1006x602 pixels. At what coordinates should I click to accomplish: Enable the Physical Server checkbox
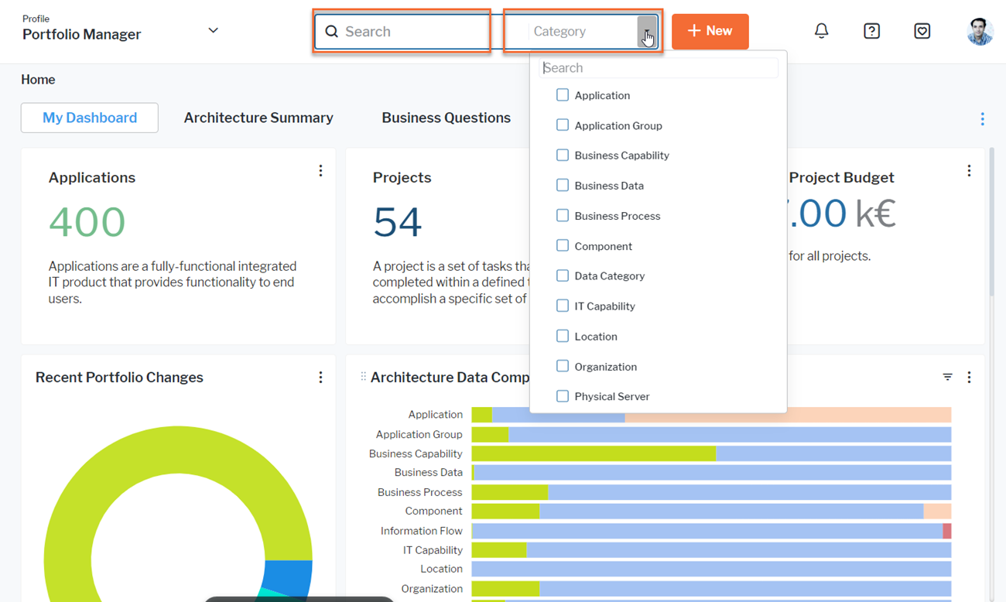tap(563, 396)
